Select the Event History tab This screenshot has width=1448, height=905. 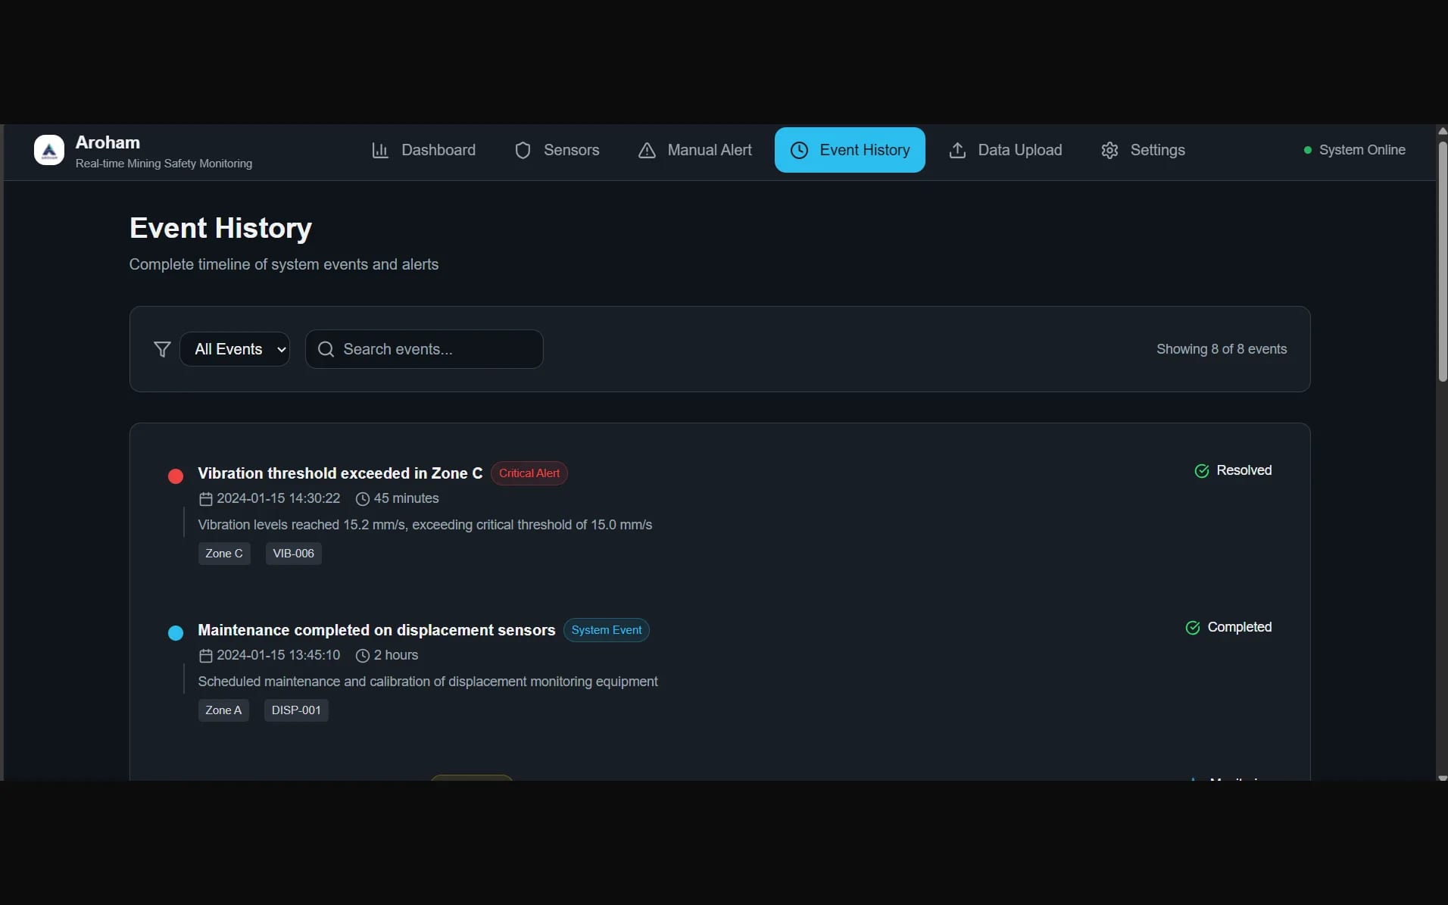click(850, 150)
